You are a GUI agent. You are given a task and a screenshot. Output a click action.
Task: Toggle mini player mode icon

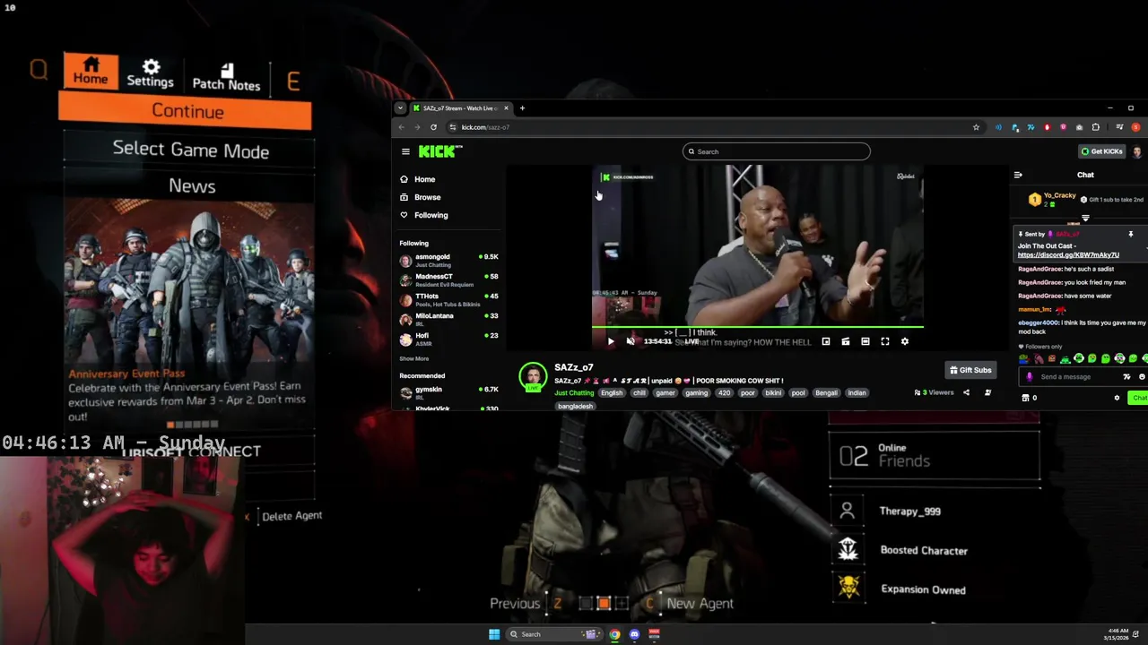tap(826, 341)
